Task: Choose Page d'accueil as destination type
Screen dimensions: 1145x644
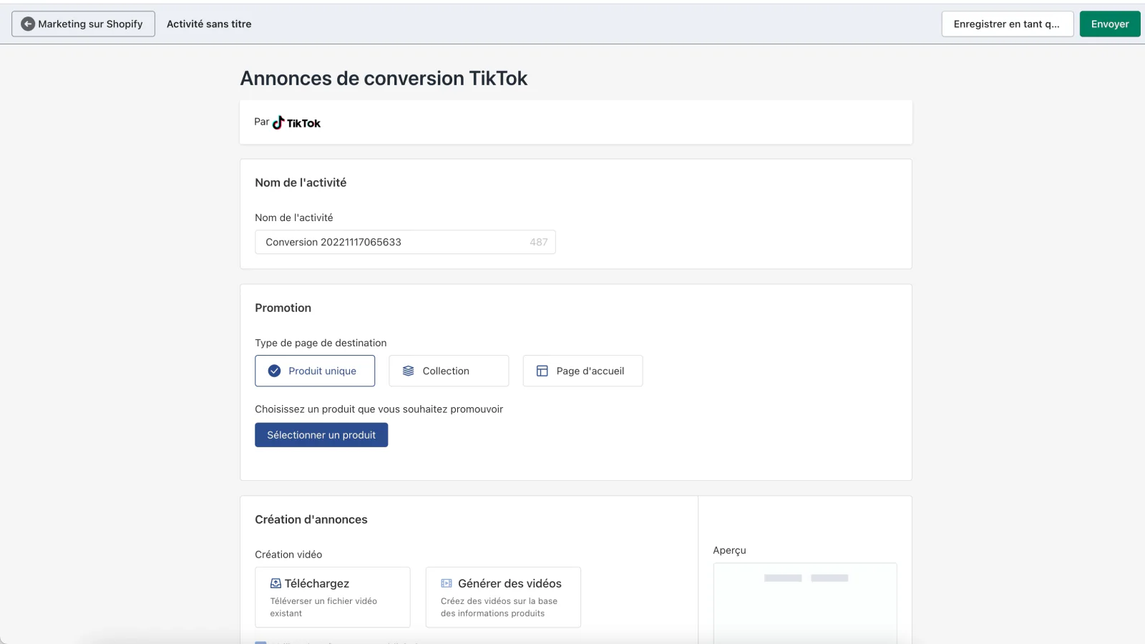Action: point(583,371)
